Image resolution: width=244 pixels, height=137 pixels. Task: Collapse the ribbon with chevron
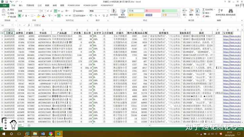242,20
